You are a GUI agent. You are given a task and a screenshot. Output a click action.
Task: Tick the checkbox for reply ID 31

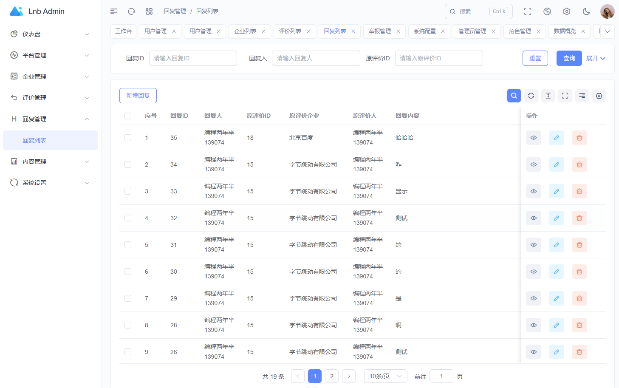click(x=128, y=245)
